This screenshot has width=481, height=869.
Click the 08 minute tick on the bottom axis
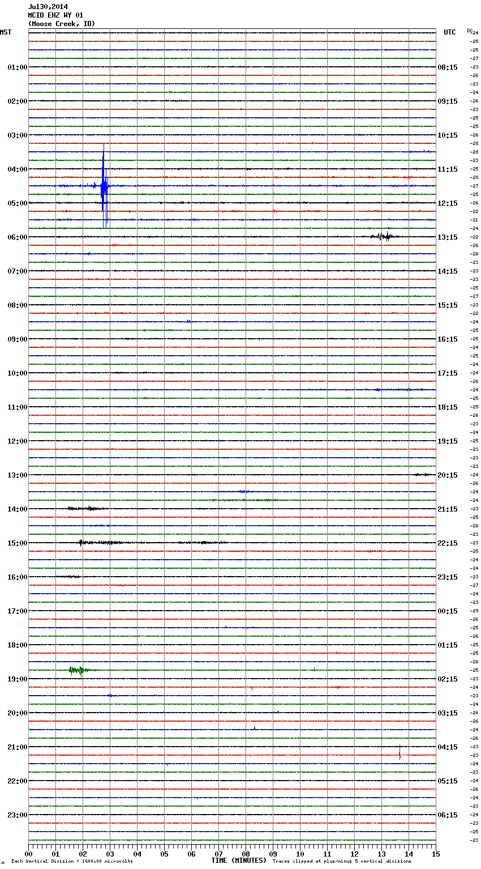[246, 854]
